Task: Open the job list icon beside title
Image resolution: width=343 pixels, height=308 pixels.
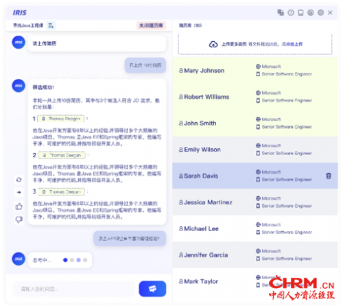Action: pyautogui.click(x=51, y=25)
